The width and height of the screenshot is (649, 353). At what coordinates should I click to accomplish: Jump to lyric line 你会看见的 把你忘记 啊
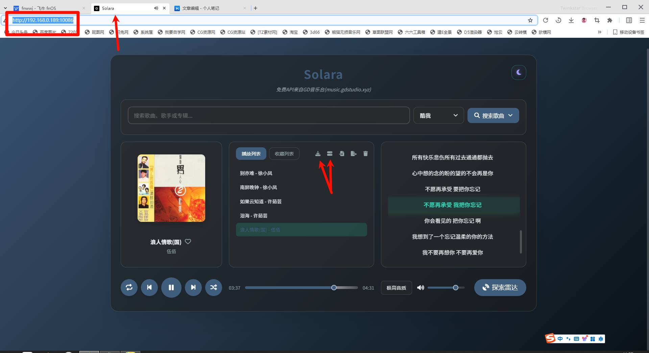coord(452,221)
